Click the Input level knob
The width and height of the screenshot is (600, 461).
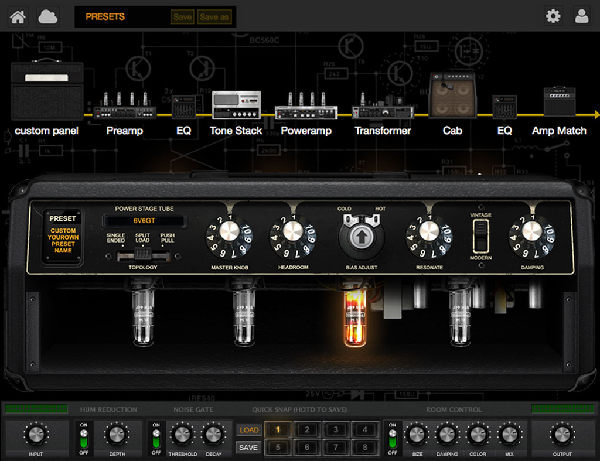(x=36, y=435)
